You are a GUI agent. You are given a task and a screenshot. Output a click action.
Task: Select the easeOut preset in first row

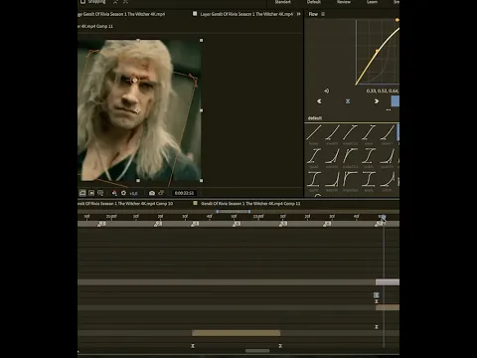[350, 133]
